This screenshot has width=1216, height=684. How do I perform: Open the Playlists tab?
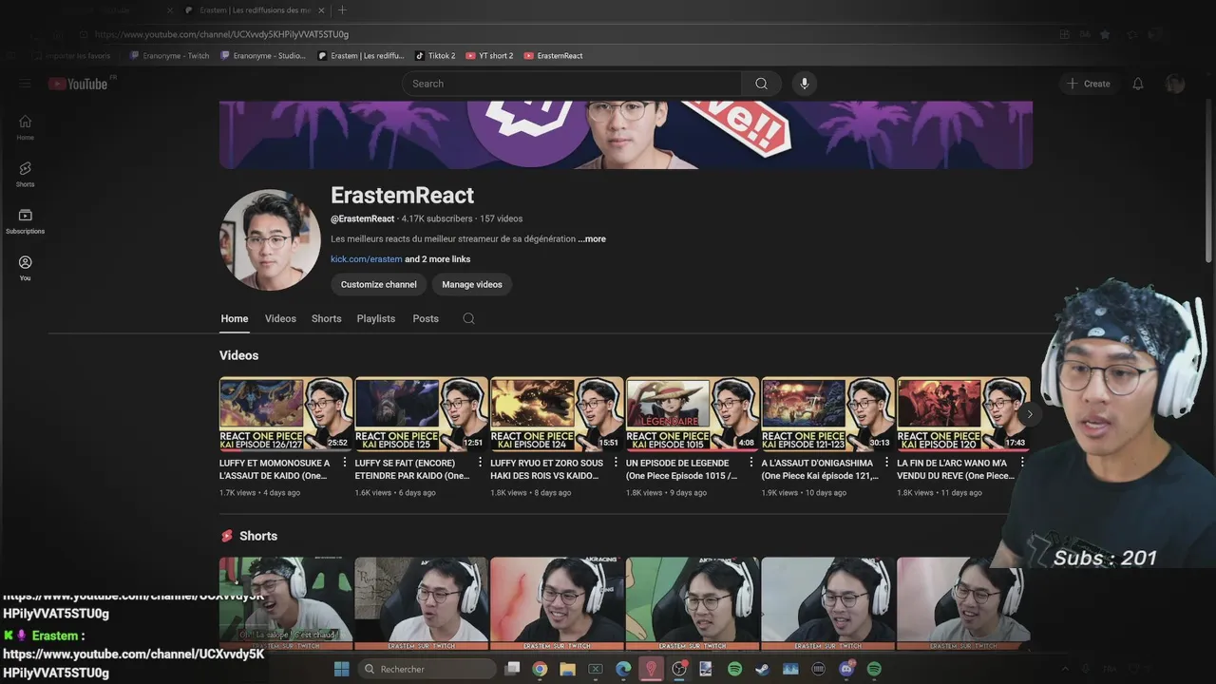[376, 318]
